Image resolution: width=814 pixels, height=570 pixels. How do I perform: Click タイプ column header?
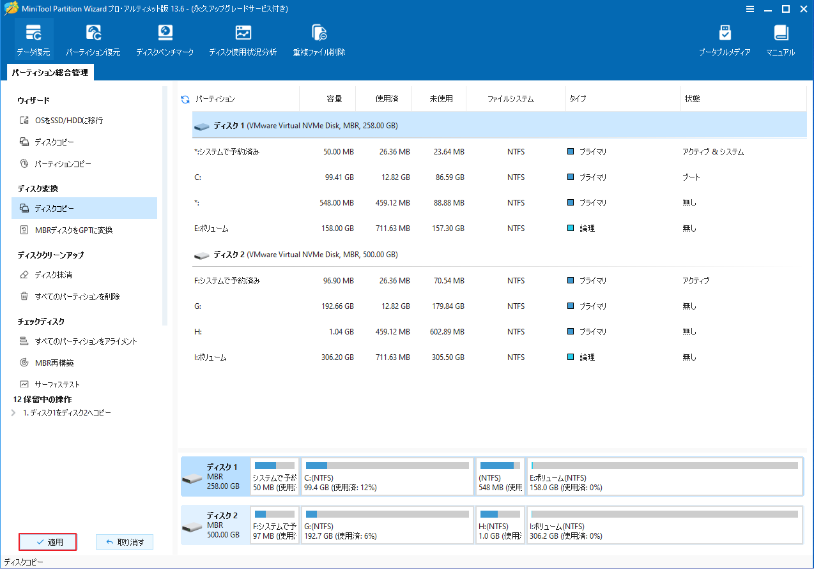coord(623,99)
